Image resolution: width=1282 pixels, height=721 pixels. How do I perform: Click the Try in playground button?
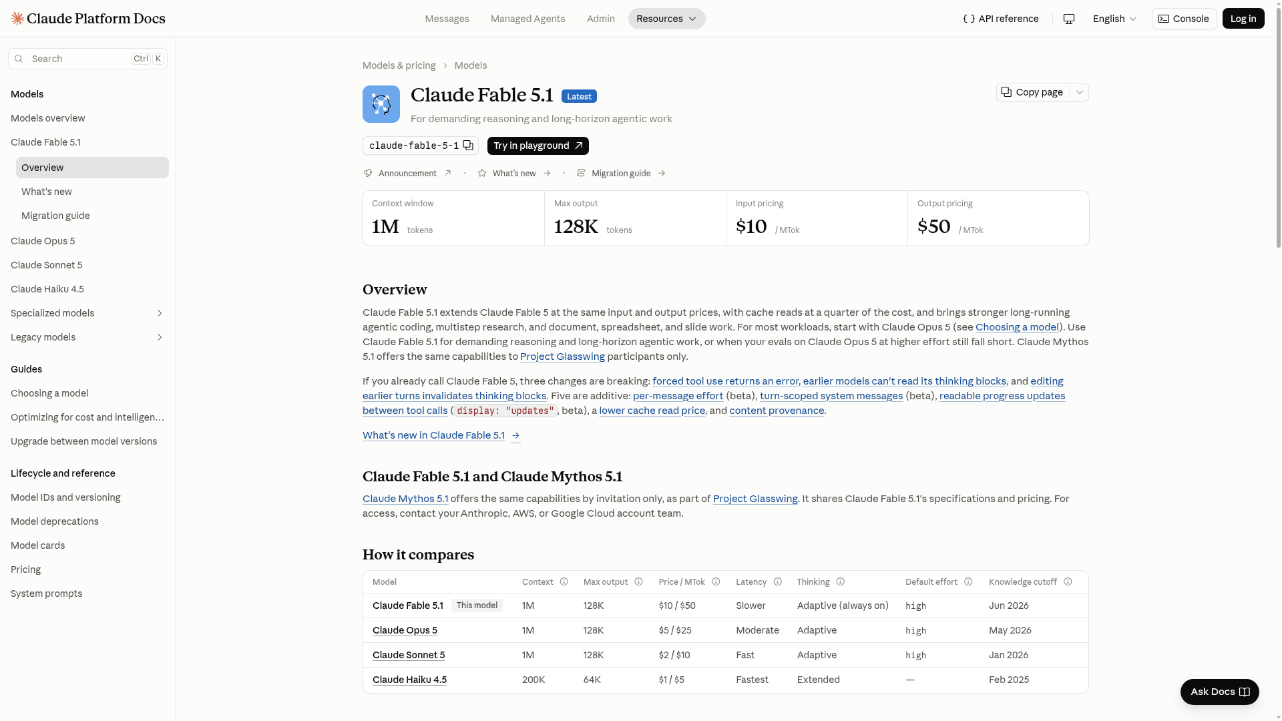tap(538, 146)
